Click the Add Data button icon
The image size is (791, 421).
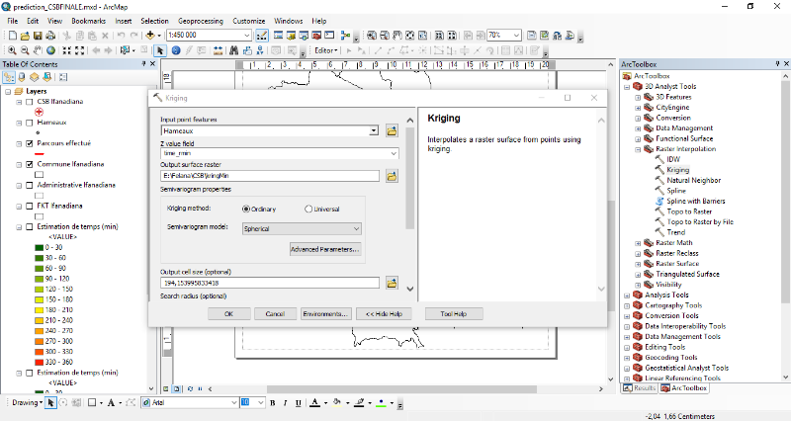click(x=152, y=36)
